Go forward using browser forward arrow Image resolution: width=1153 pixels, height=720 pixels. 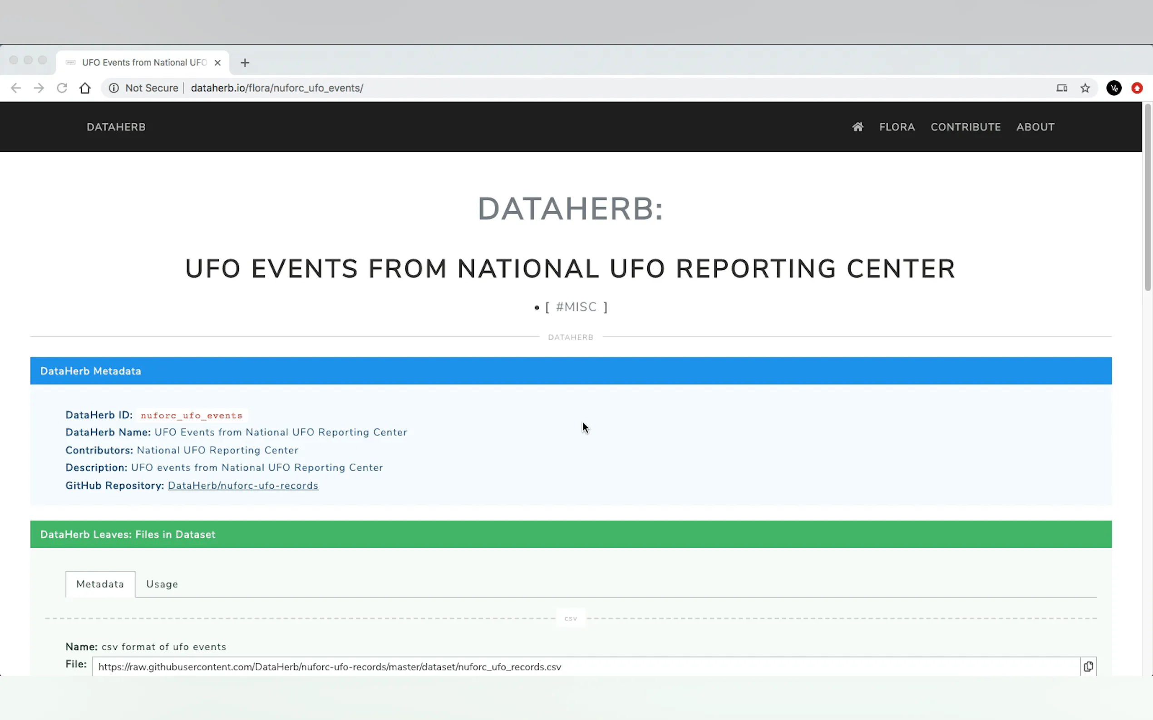39,88
